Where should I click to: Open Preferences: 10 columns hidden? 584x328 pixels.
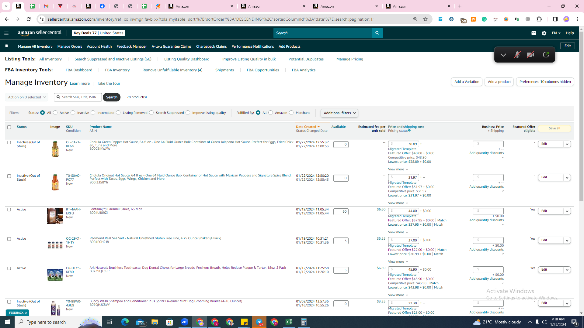coord(545,82)
